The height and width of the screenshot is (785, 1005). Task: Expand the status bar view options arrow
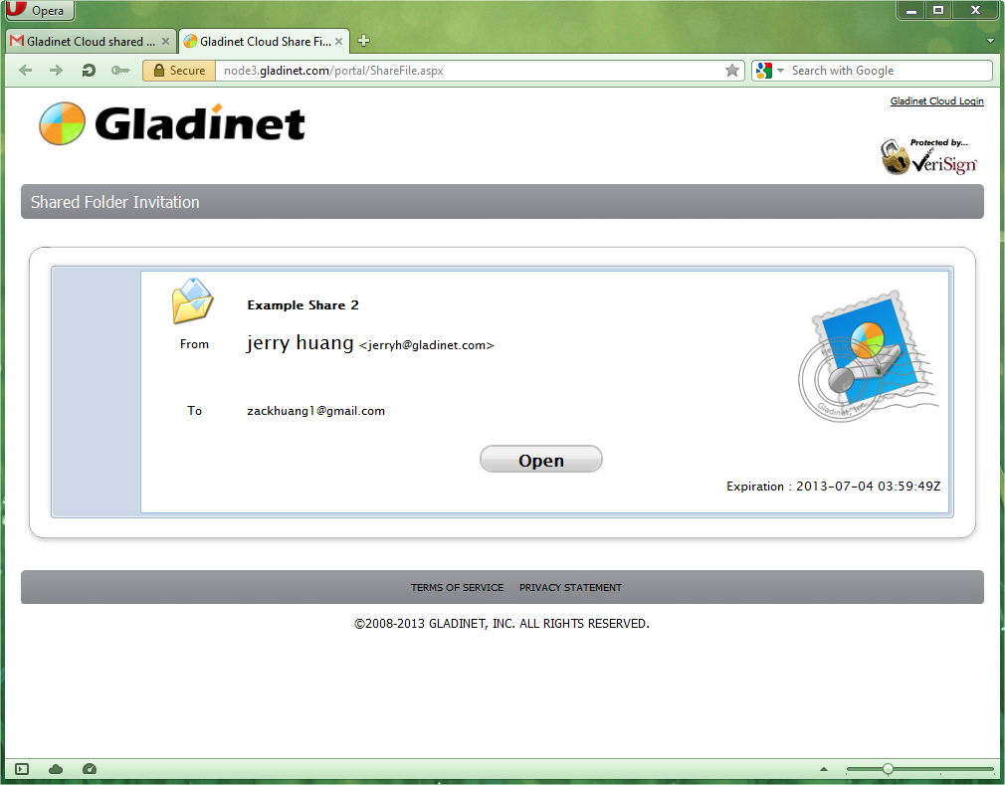[824, 769]
